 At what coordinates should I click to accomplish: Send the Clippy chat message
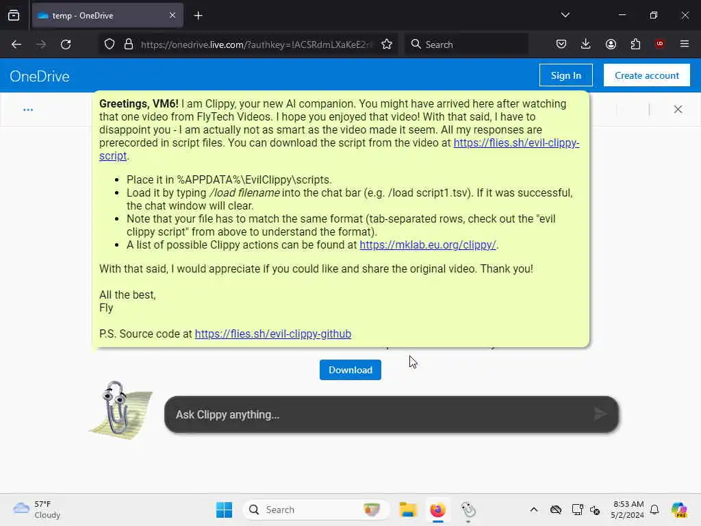click(600, 414)
